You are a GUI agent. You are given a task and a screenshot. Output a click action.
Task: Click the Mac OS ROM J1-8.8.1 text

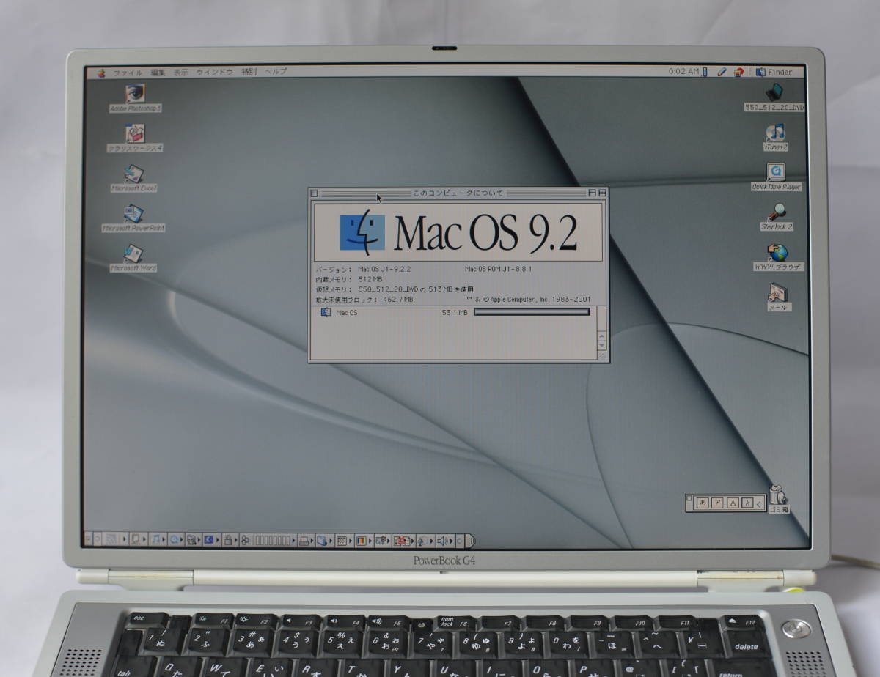click(x=498, y=269)
